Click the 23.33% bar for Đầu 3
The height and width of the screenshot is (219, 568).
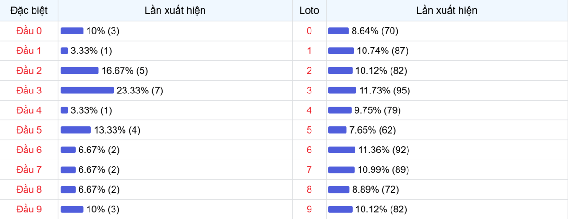point(87,90)
